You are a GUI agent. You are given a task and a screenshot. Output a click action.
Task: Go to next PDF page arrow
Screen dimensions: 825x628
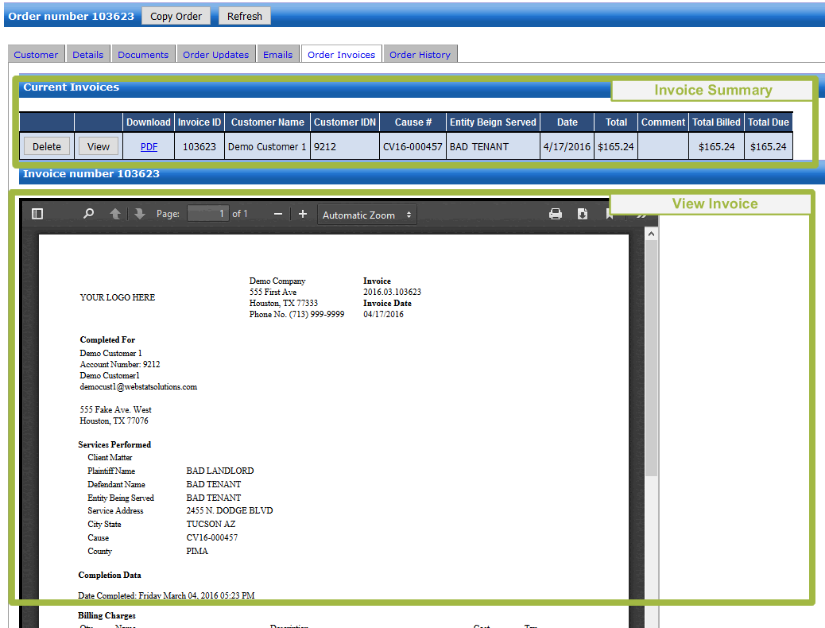139,214
